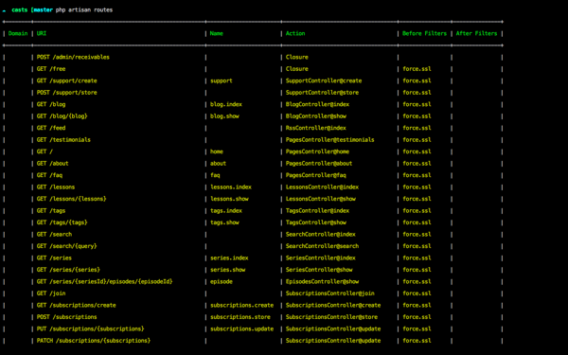Click the 'PagesController@home' action
This screenshot has height=355, width=568.
(x=317, y=151)
